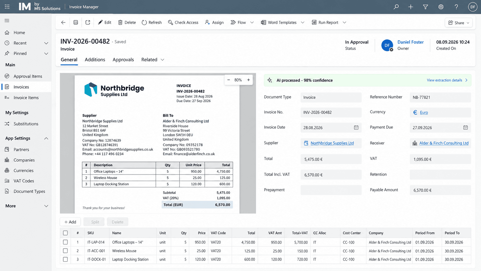This screenshot has width=481, height=271.
Task: Expand the Flow dropdown arrow
Action: coord(252,22)
